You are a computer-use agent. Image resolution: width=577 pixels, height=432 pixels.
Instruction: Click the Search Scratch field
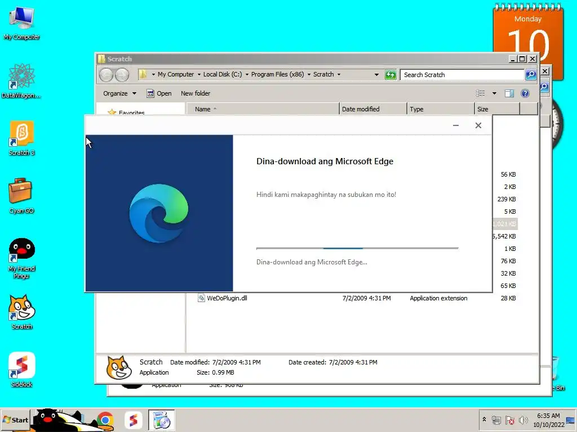click(462, 75)
